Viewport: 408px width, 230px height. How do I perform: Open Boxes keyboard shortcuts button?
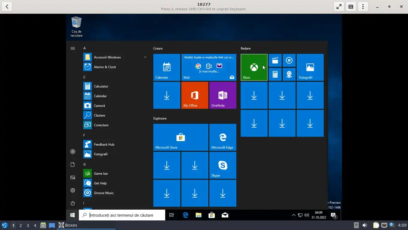coord(351,7)
